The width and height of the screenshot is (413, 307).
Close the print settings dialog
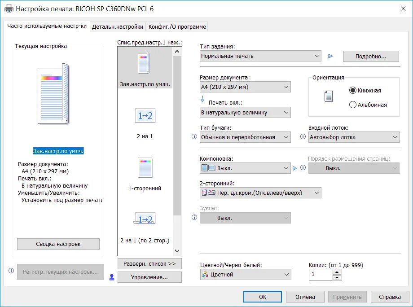coord(403,9)
